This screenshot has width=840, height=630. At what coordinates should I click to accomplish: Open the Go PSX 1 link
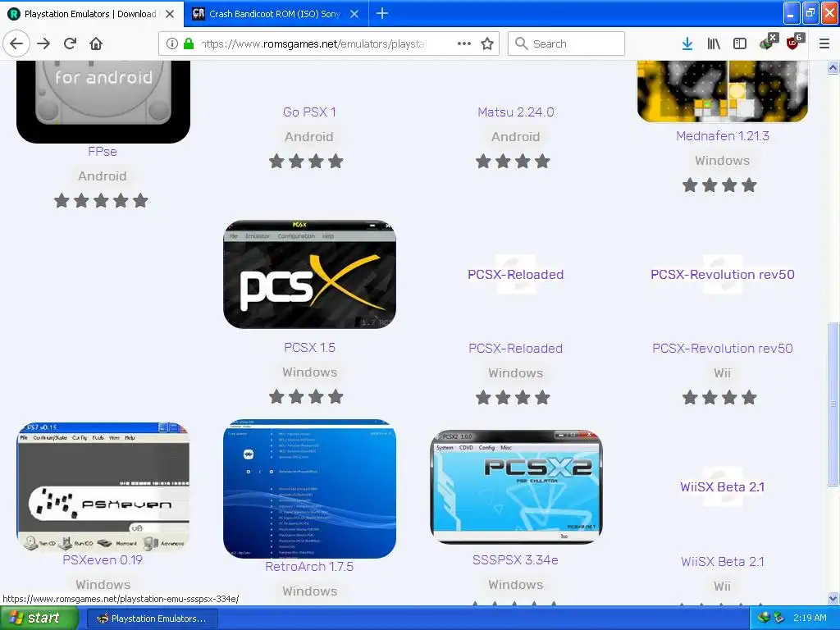(309, 112)
